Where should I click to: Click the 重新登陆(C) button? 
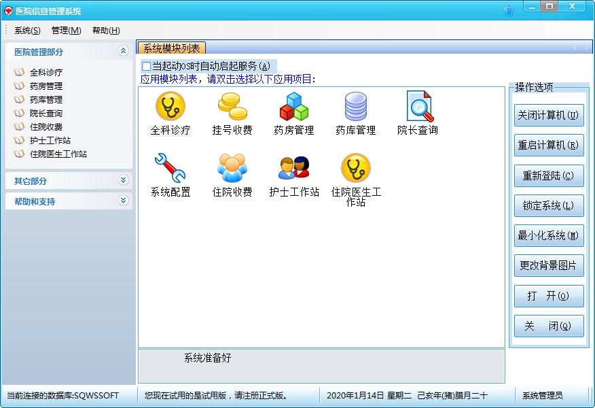click(x=549, y=175)
